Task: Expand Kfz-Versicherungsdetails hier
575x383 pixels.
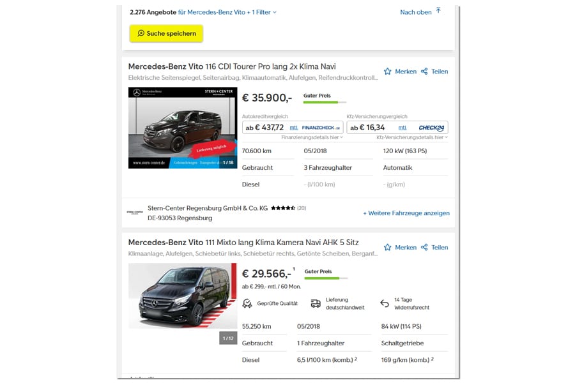Action: coord(412,137)
